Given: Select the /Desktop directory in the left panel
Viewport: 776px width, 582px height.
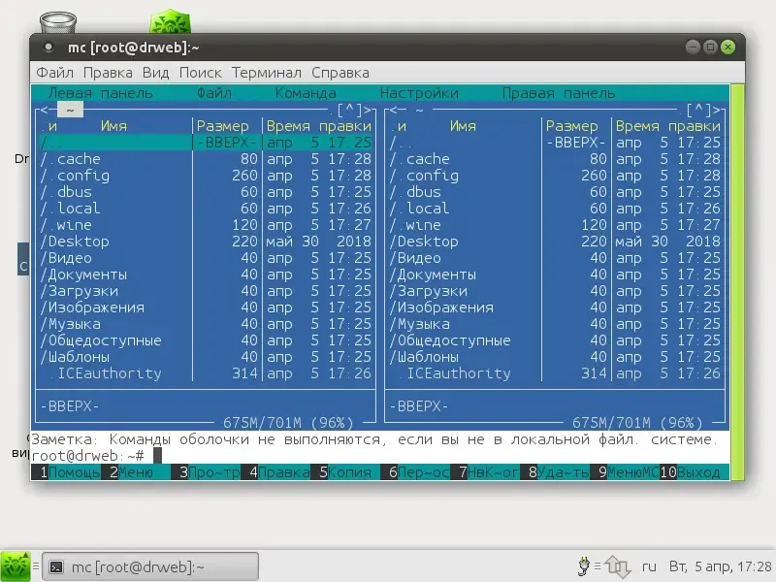Looking at the screenshot, I should pos(75,241).
